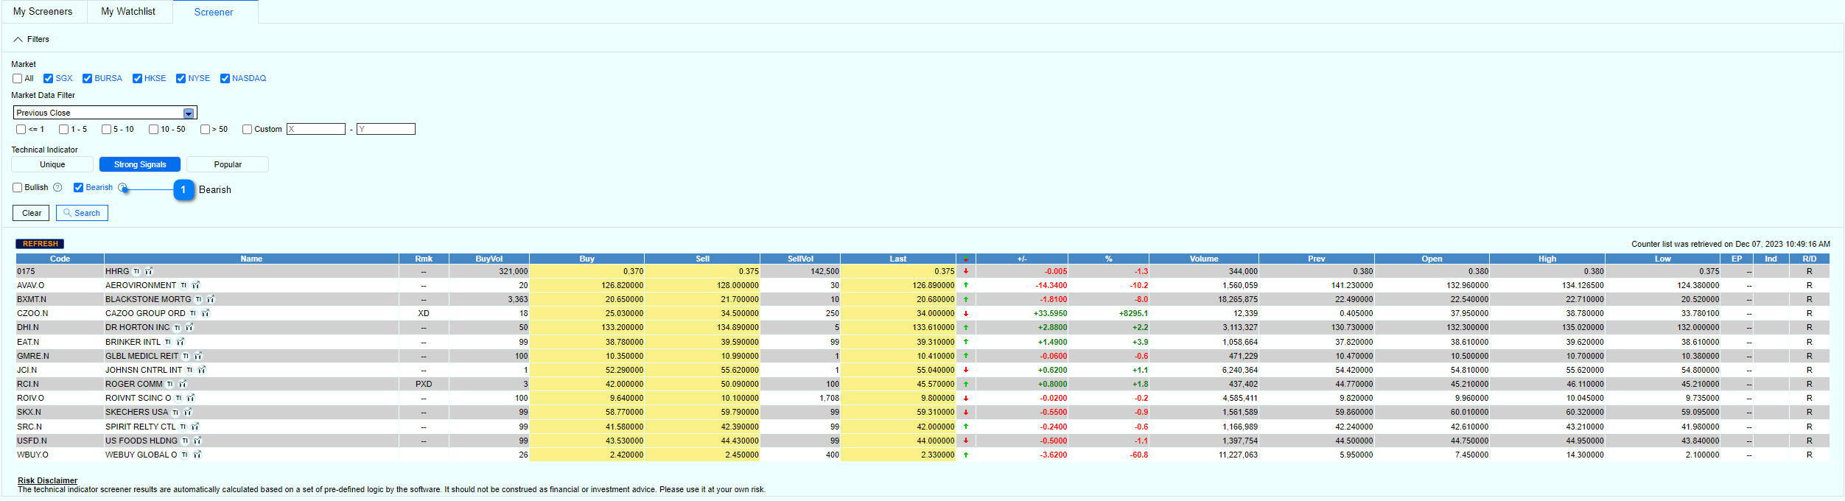Check the All markets checkbox
1845x501 pixels.
17,78
